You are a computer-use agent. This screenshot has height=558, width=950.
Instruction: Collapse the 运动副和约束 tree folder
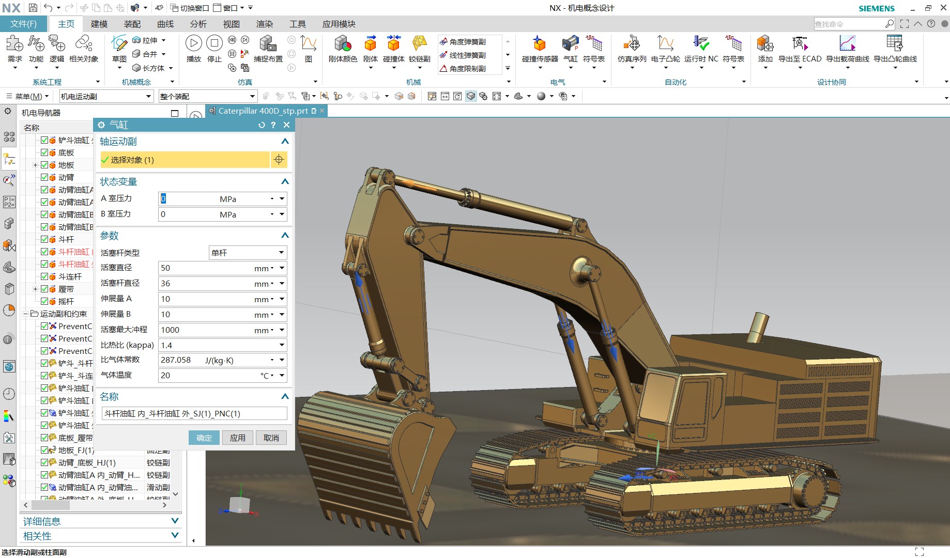pyautogui.click(x=25, y=314)
